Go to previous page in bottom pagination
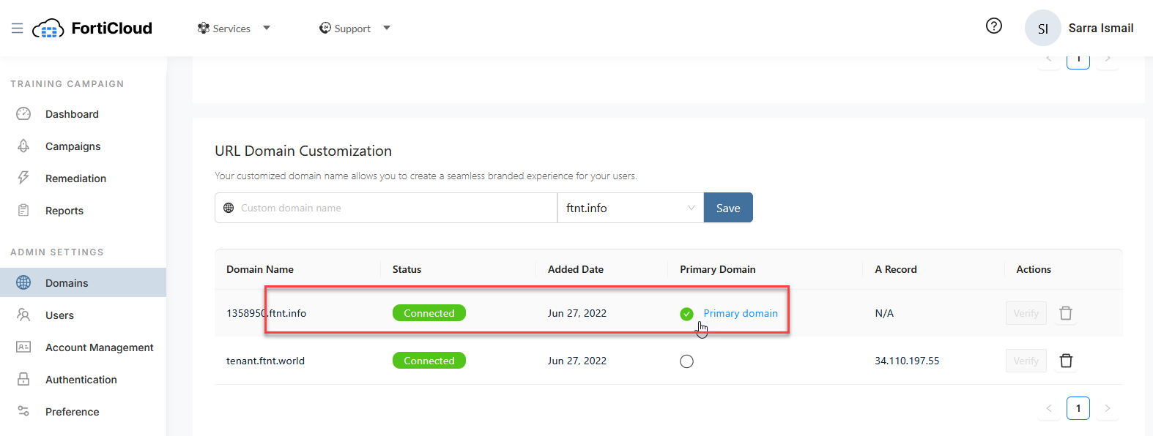 click(1049, 408)
